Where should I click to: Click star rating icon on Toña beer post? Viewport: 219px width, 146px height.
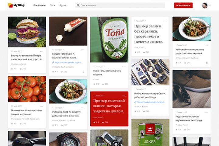click(x=94, y=84)
